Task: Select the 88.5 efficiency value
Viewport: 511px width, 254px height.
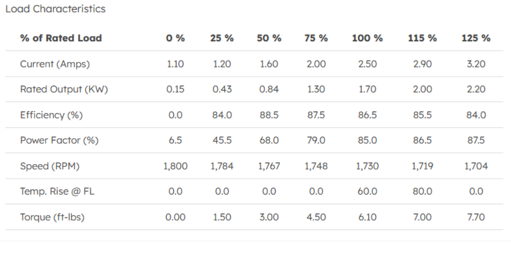Action: (x=269, y=115)
